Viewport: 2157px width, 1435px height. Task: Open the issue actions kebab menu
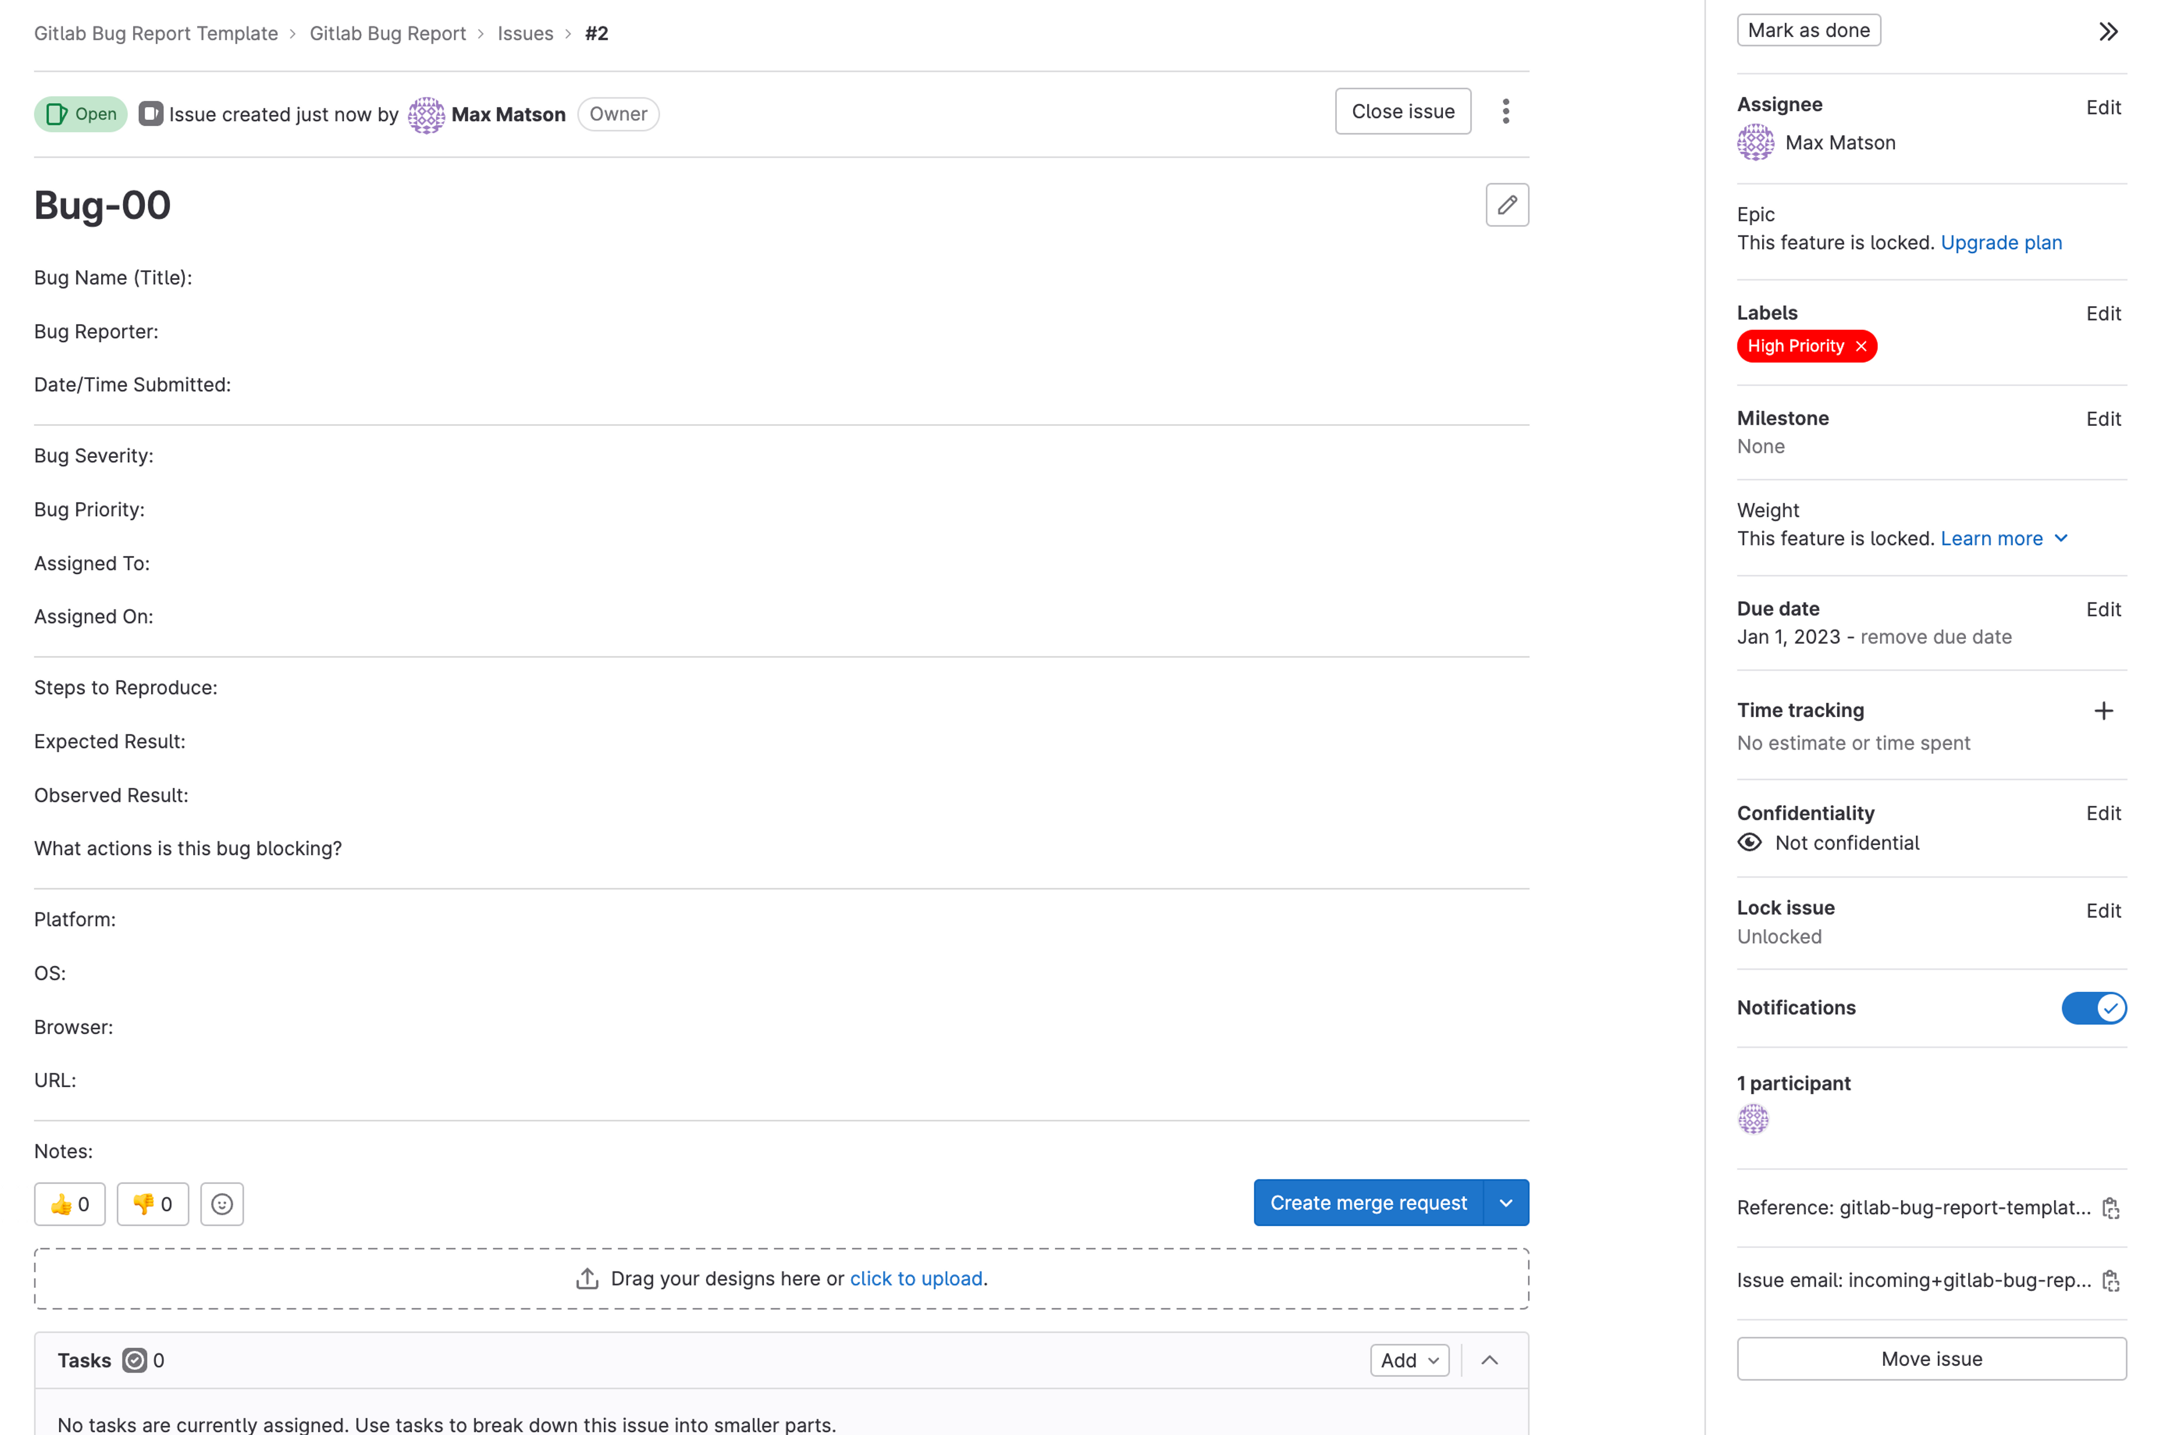pyautogui.click(x=1505, y=112)
